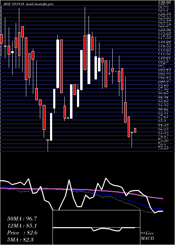Click the <<Live MACD label
This screenshot has width=175, height=245.
(147, 236)
